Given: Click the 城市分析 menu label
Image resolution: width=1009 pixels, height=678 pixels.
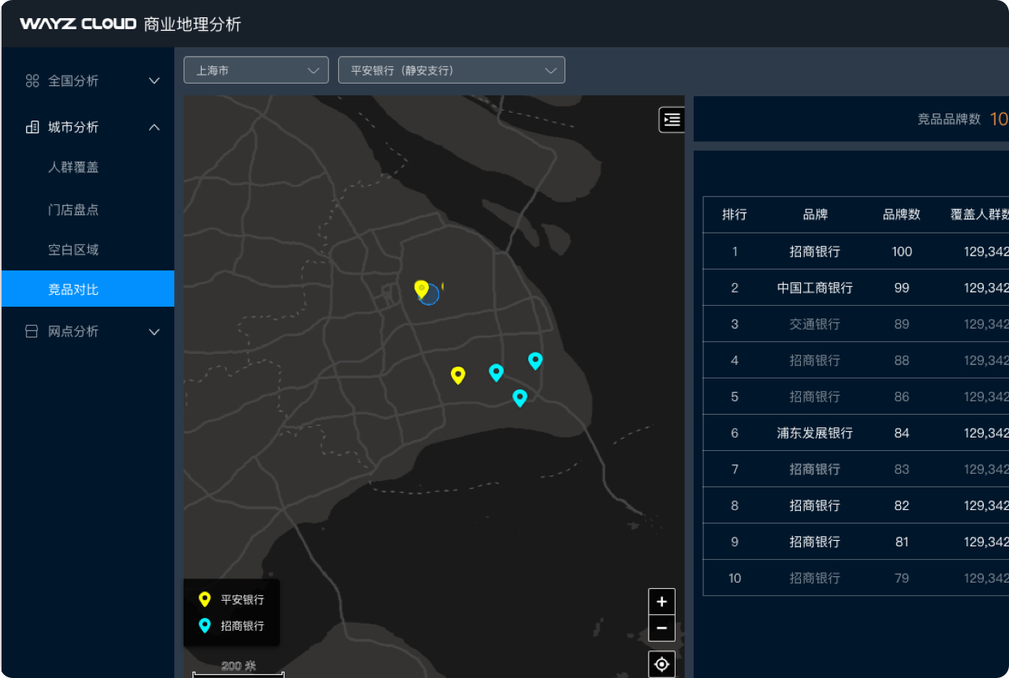Looking at the screenshot, I should [x=73, y=127].
